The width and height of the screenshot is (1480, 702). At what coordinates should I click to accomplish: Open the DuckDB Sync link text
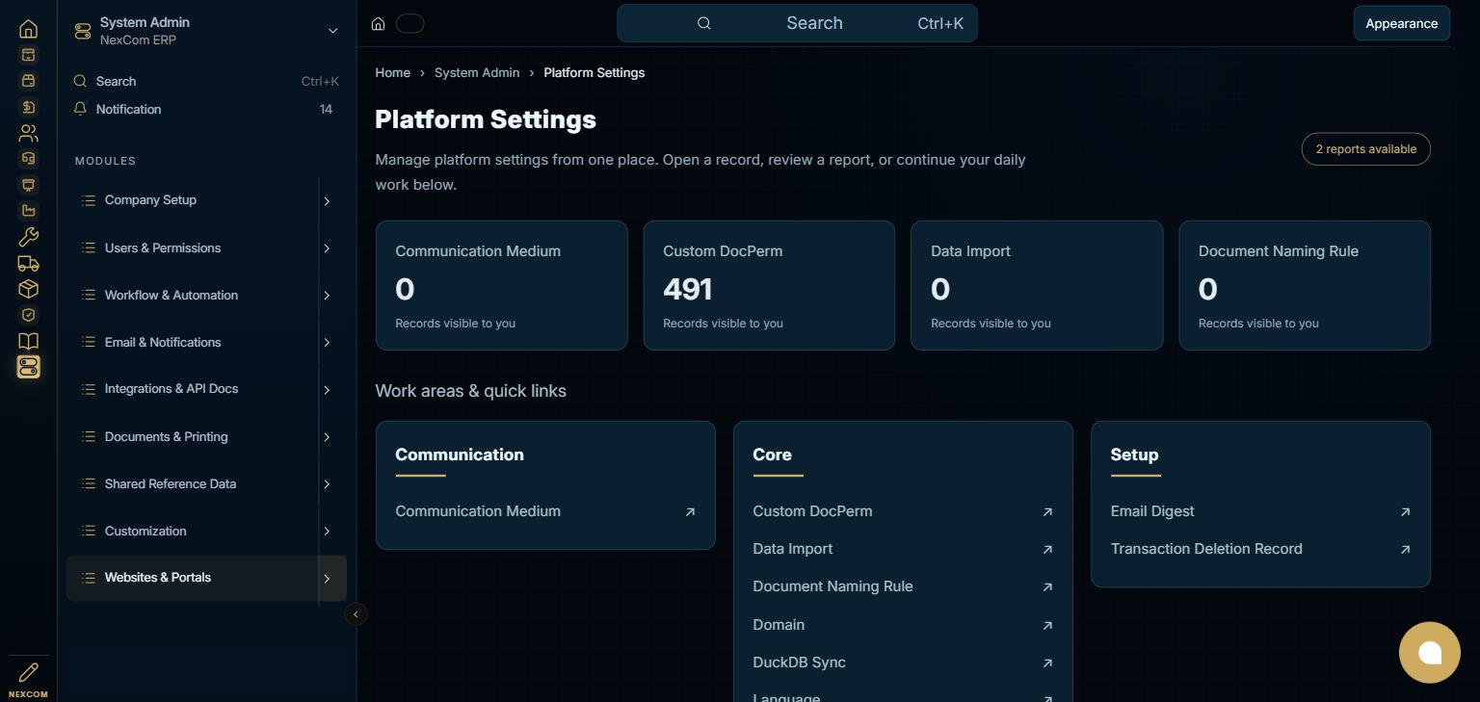[799, 663]
